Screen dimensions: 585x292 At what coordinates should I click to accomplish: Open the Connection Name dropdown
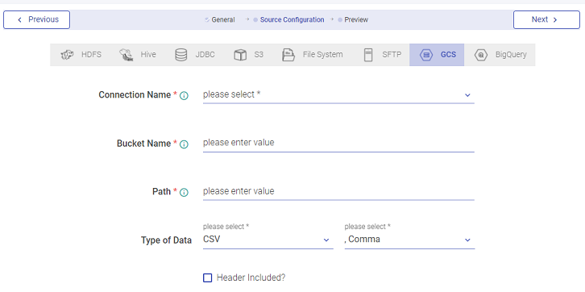338,95
